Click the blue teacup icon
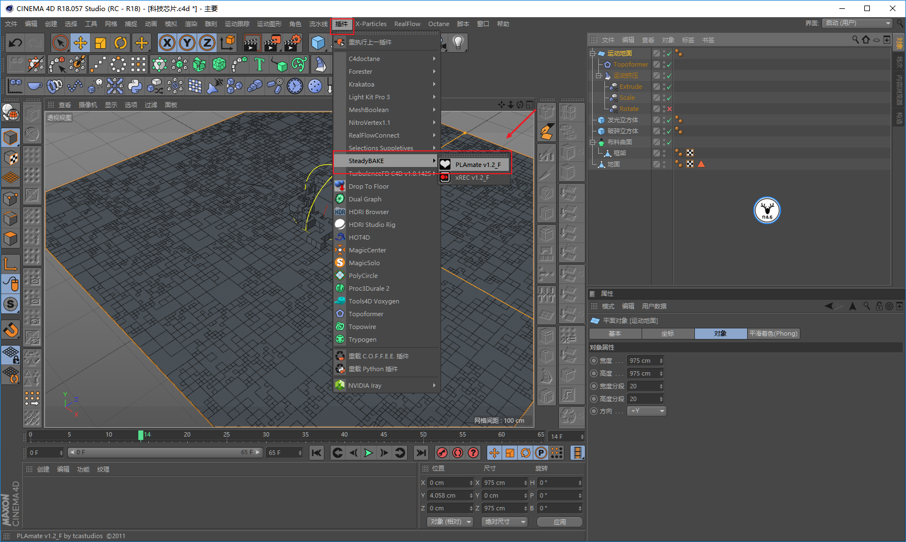906x542 pixels. tap(35, 86)
